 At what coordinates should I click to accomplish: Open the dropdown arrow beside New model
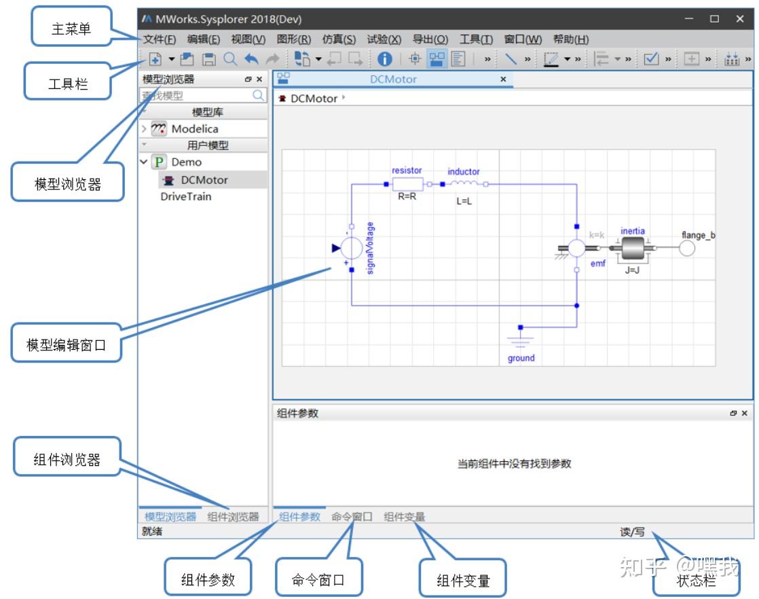click(171, 59)
